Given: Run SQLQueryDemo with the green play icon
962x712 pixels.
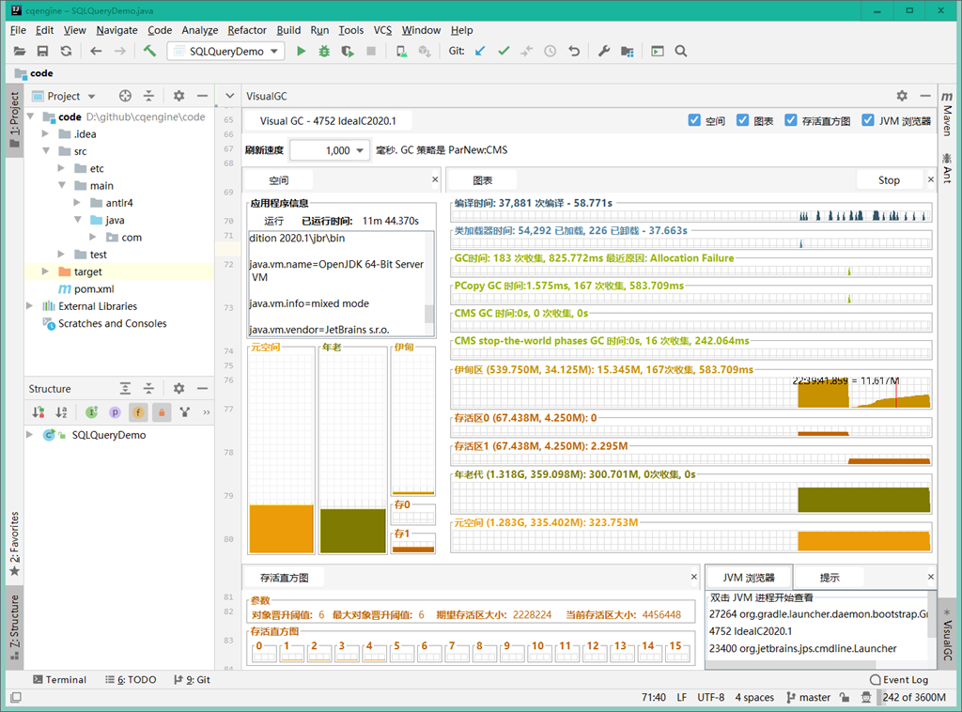Looking at the screenshot, I should pyautogui.click(x=301, y=52).
